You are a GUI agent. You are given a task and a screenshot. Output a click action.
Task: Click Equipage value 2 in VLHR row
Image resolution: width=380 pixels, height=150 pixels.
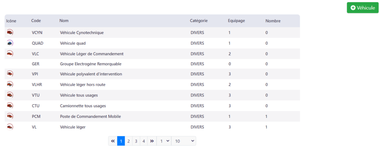click(x=229, y=85)
